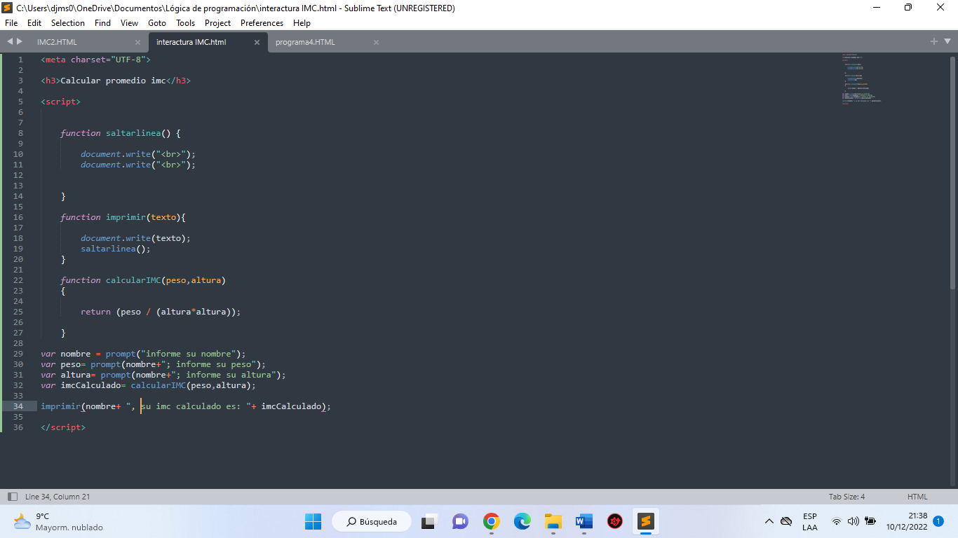Viewport: 958px width, 538px height.
Task: Click the vertical editor scrollbar
Action: point(952,173)
